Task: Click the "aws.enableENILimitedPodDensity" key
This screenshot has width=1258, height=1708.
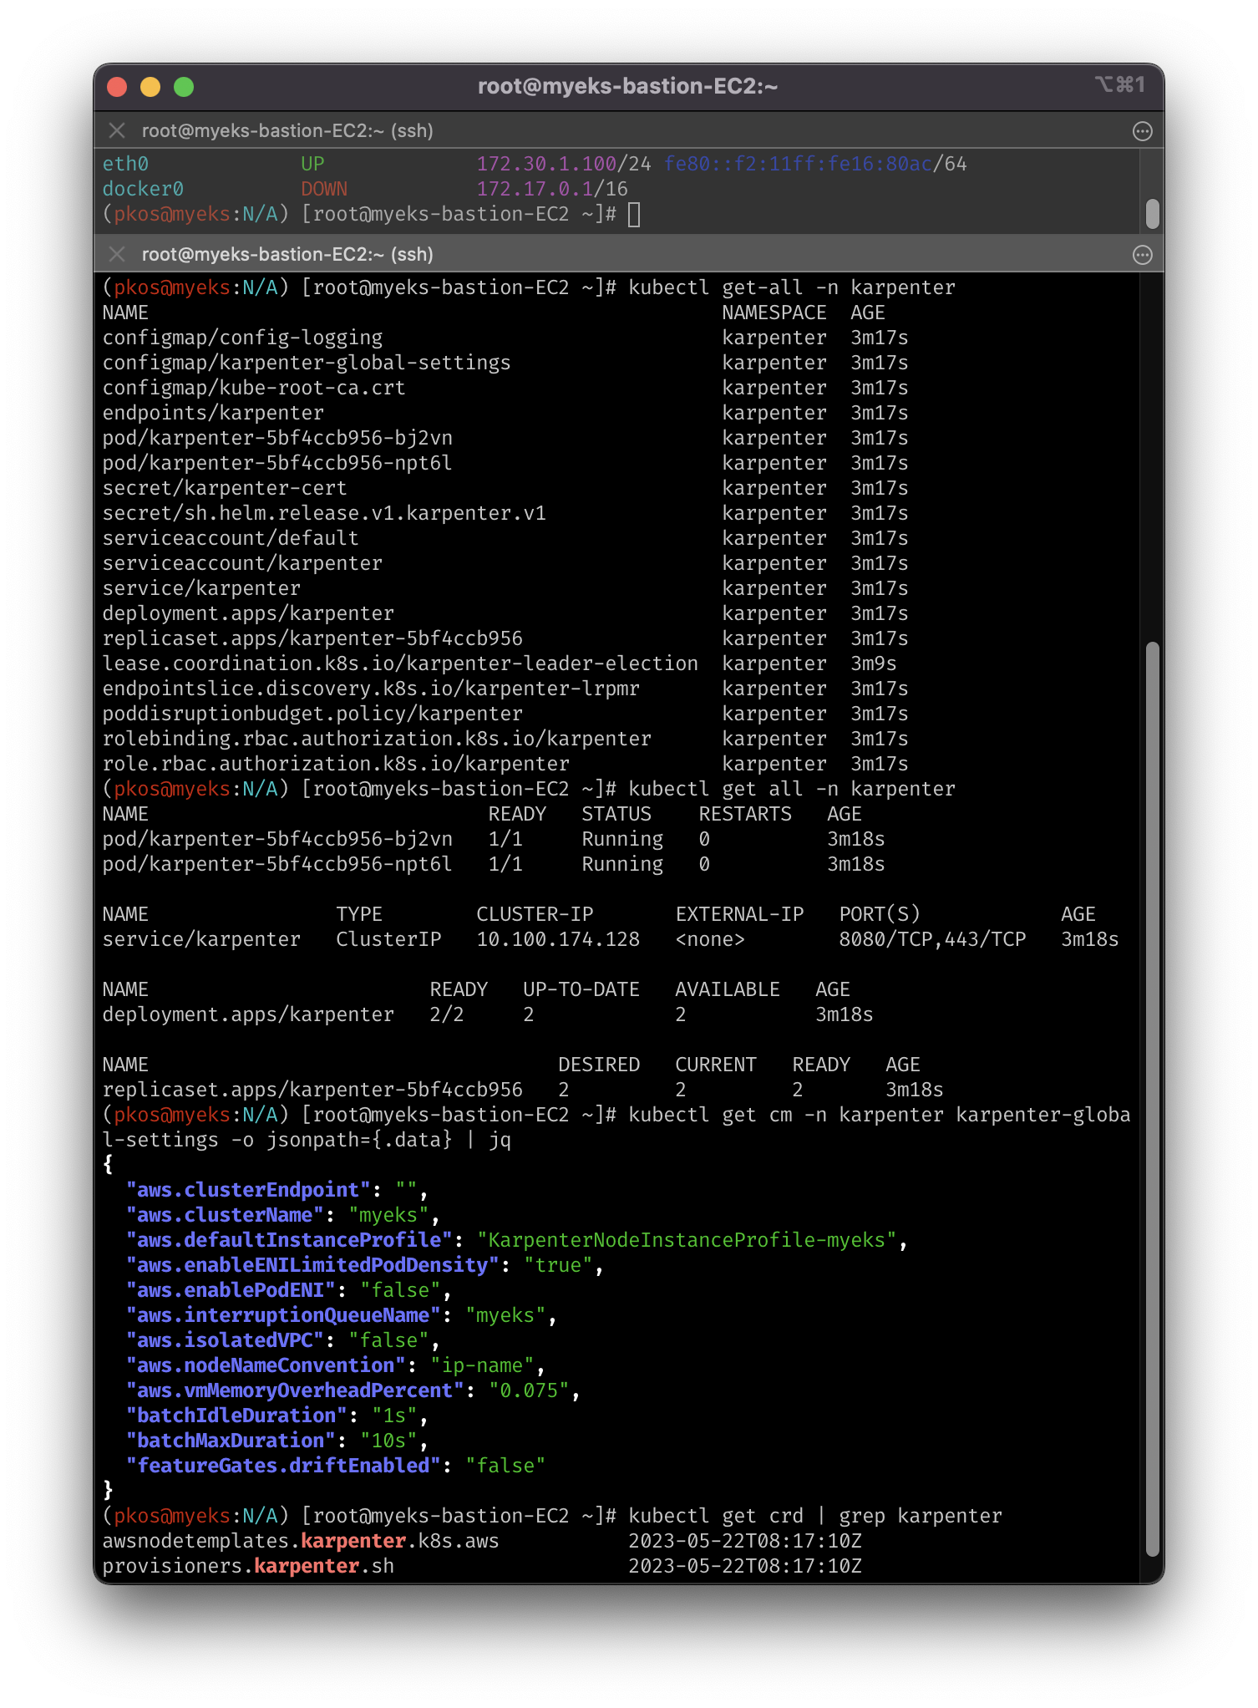Action: (312, 1265)
